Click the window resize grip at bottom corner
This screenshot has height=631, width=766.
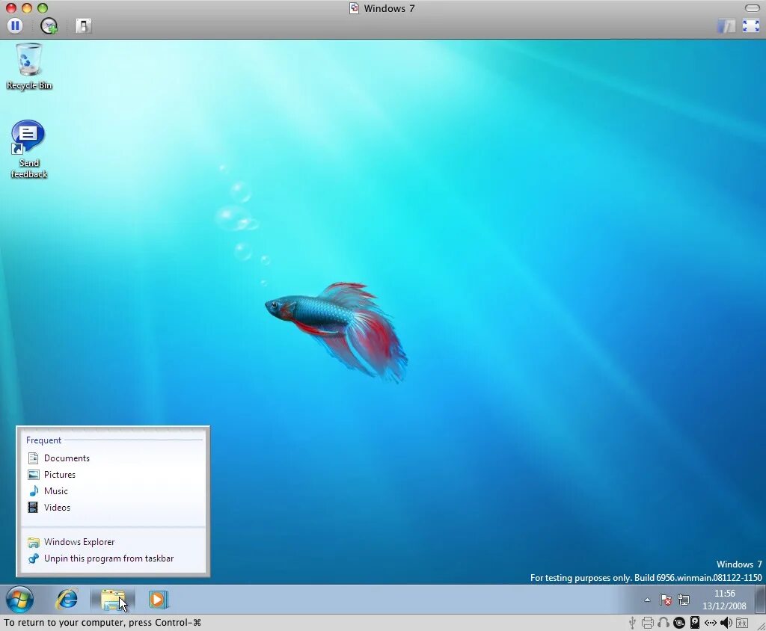click(x=761, y=626)
